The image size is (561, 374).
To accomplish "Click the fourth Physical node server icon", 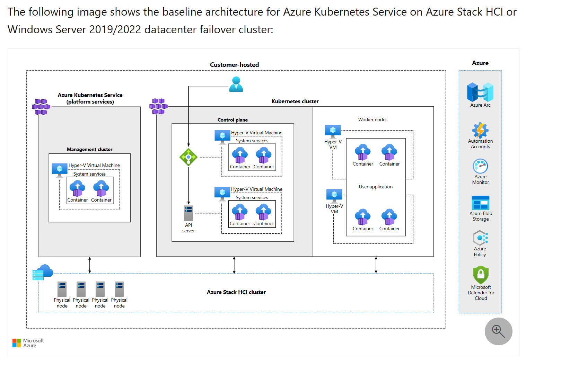I will tap(119, 289).
